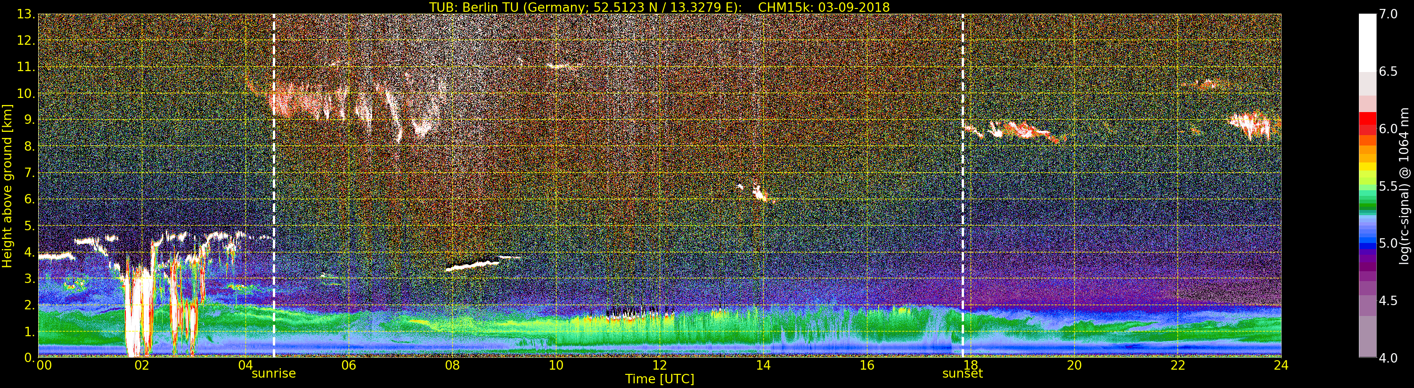Click the y-axis tick label 9
The height and width of the screenshot is (388, 1414).
click(x=29, y=120)
